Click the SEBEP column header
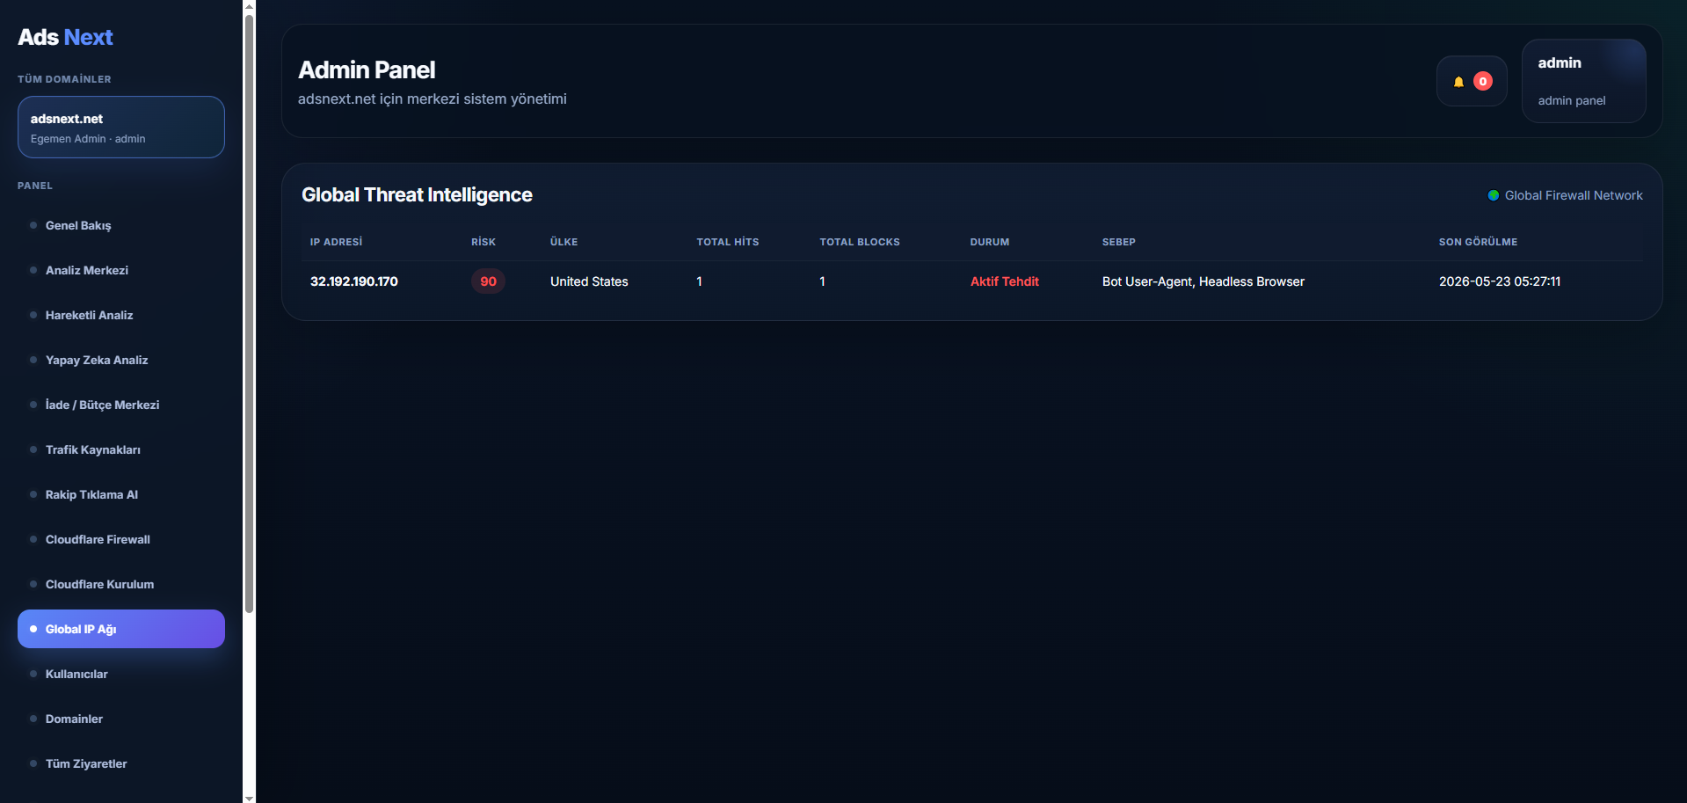 (x=1119, y=242)
